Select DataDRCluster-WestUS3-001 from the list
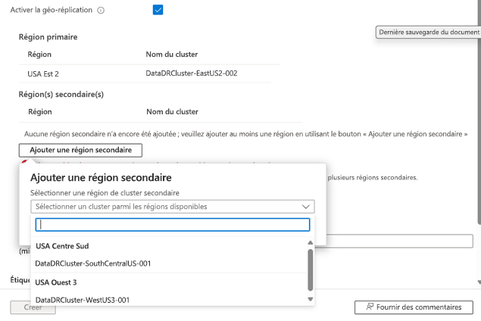 click(83, 300)
